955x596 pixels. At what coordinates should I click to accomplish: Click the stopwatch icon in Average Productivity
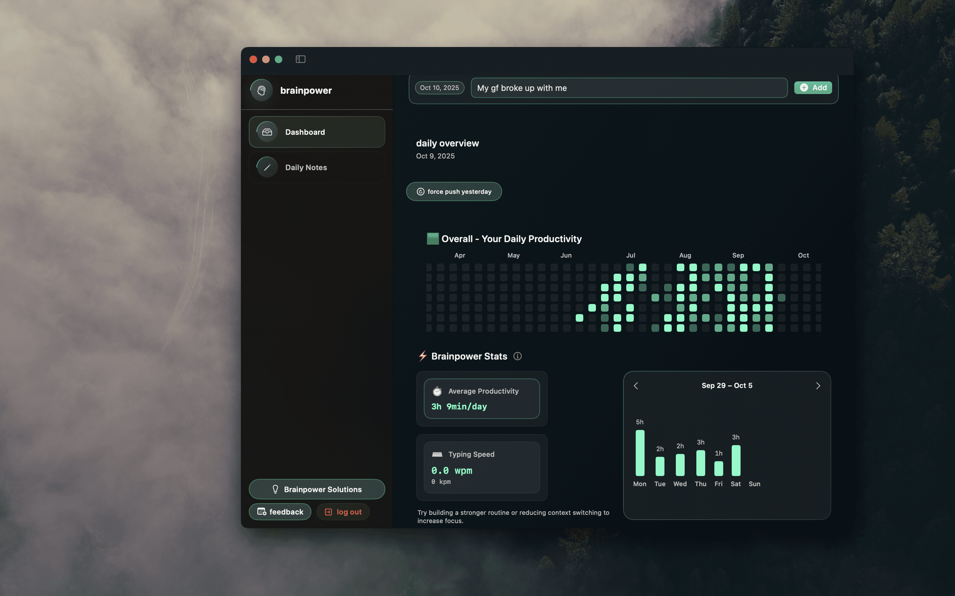[x=437, y=391]
